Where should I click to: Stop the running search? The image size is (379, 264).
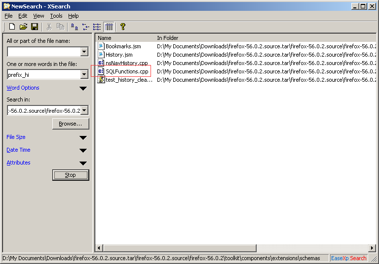(71, 175)
